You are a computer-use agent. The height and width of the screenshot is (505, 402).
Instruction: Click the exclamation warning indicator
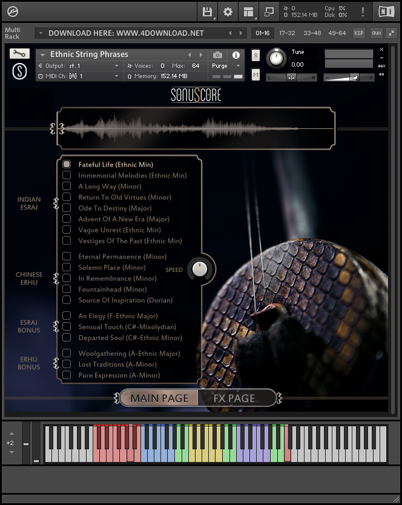(x=363, y=12)
